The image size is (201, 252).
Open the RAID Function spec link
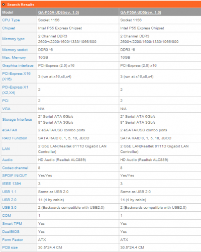click(x=15, y=138)
